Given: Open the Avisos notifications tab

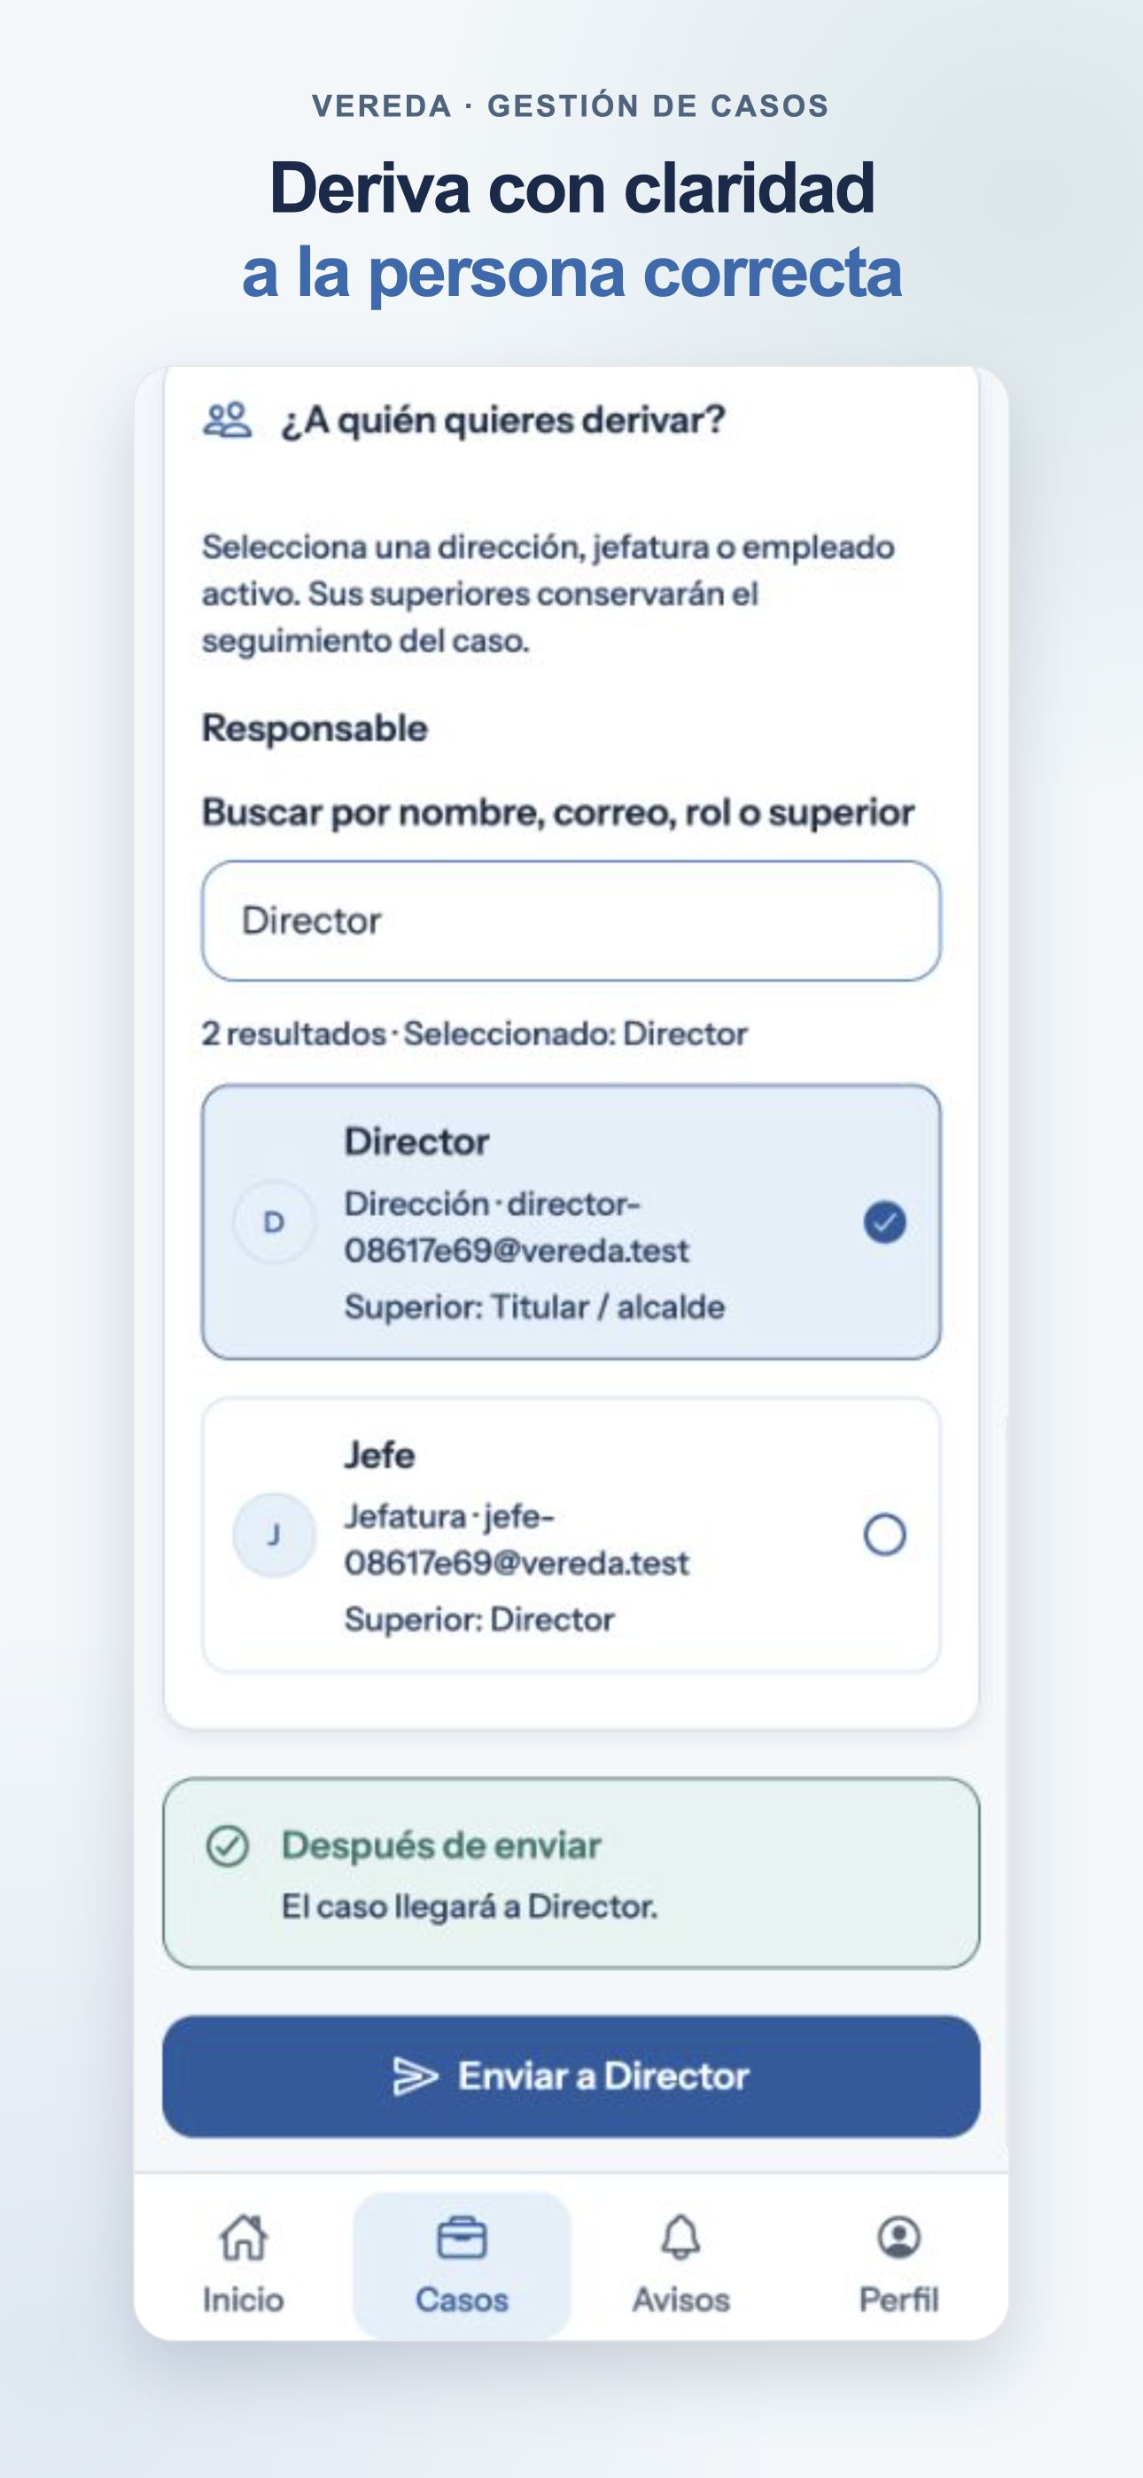Looking at the screenshot, I should (x=680, y=2265).
